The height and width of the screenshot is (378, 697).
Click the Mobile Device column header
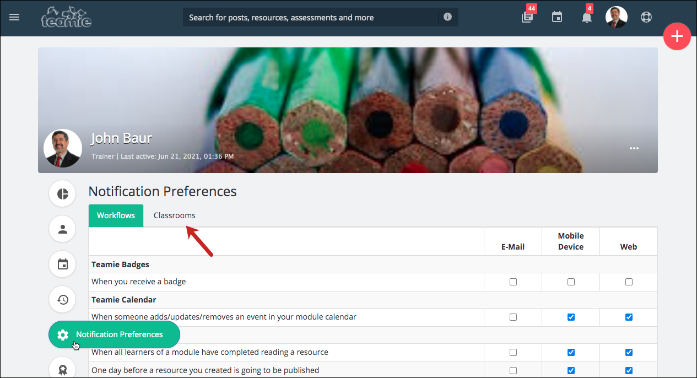[571, 241]
